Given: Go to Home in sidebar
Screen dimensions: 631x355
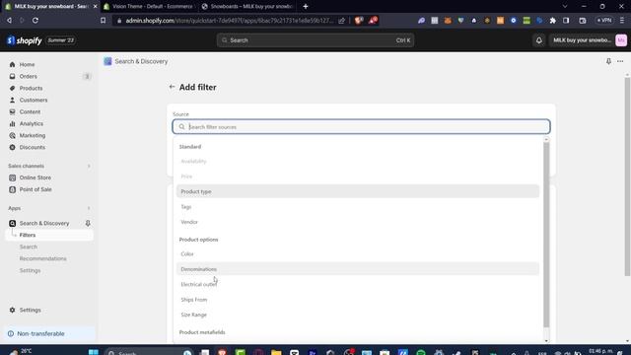Looking at the screenshot, I should click(27, 64).
